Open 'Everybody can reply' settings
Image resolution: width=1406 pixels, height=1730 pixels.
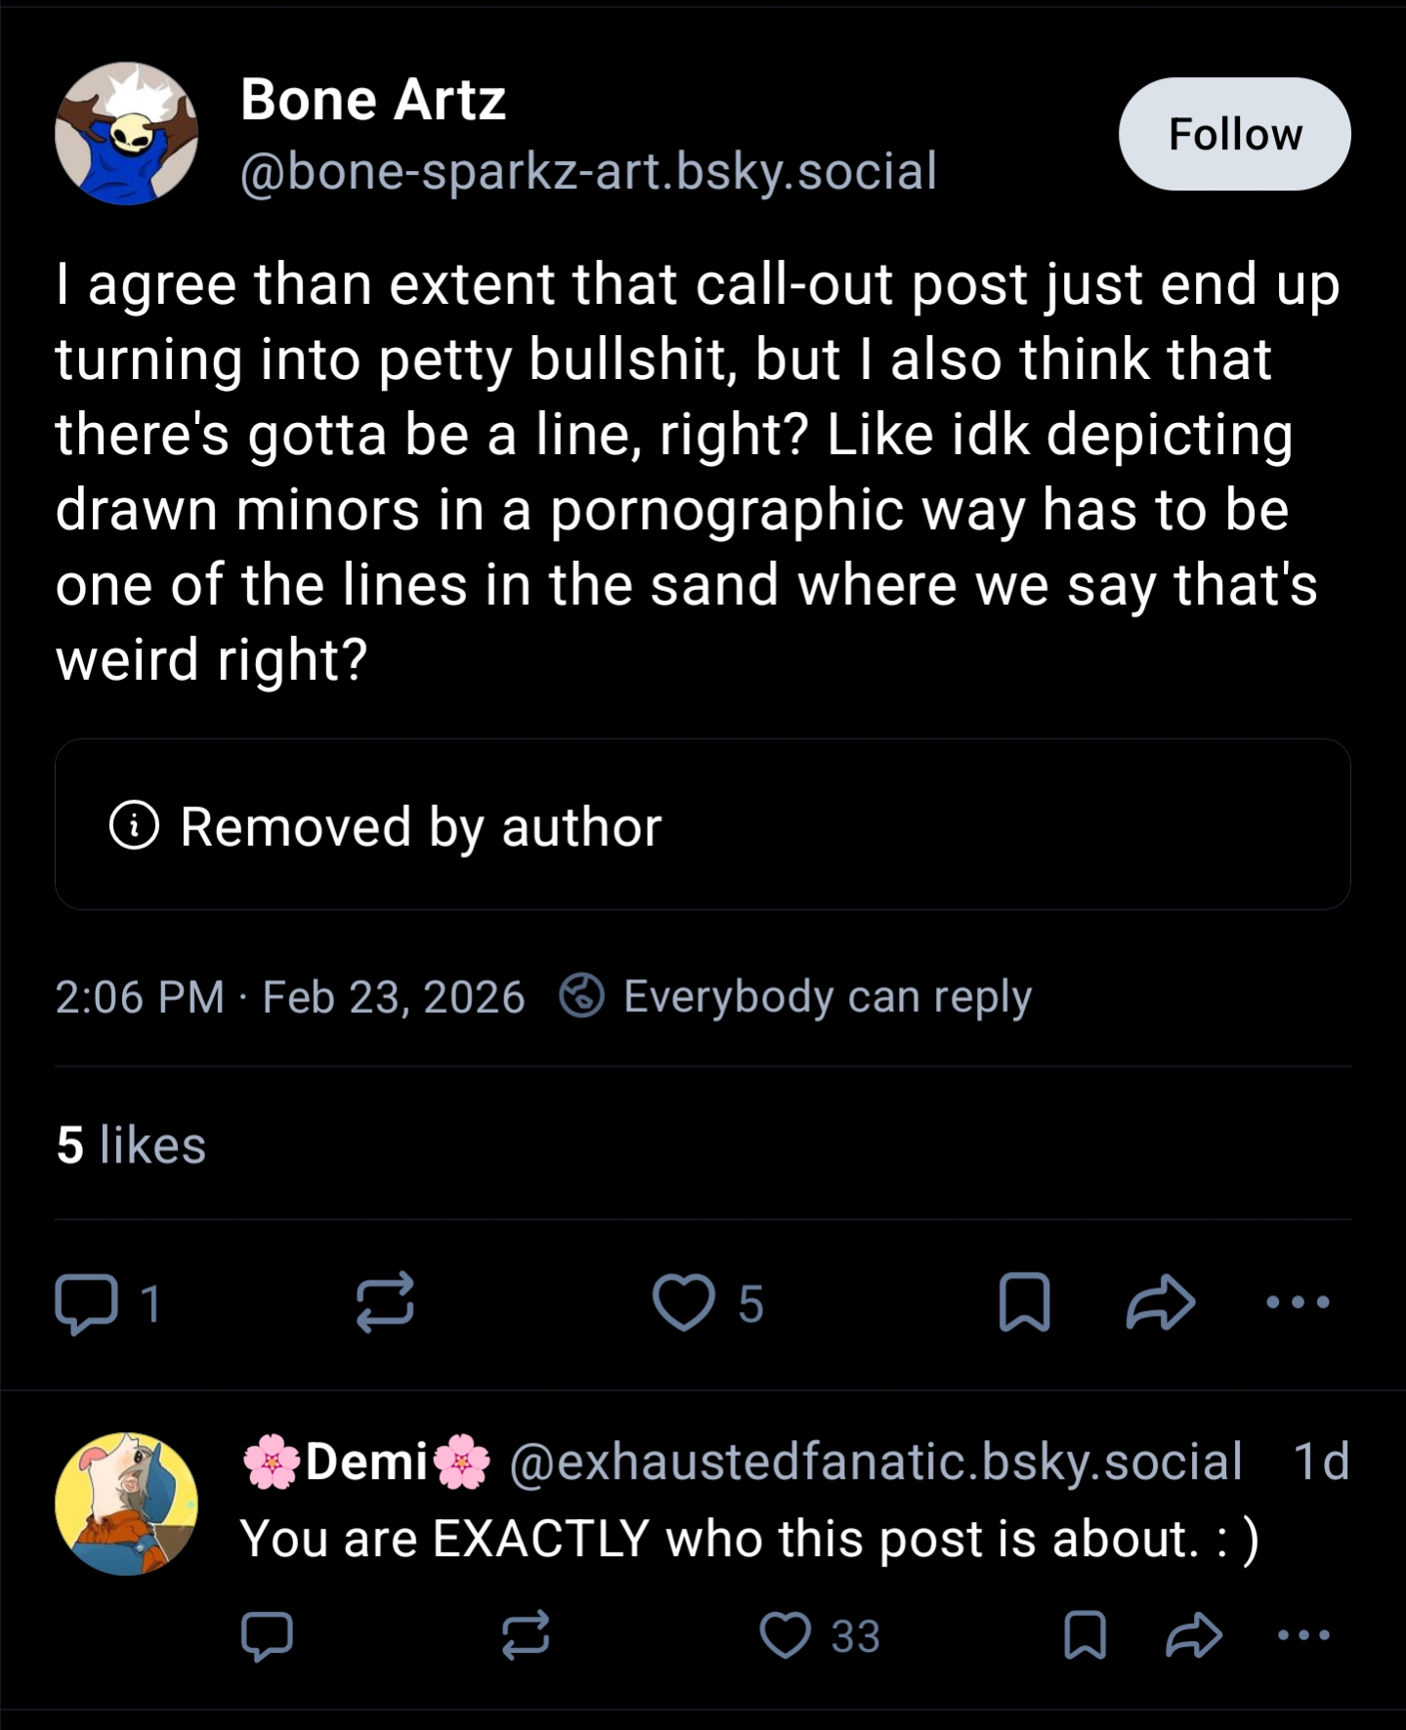tap(797, 996)
